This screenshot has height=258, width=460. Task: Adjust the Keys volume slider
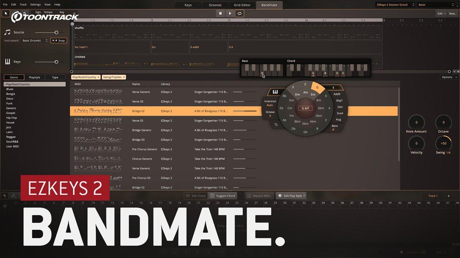click(x=56, y=62)
